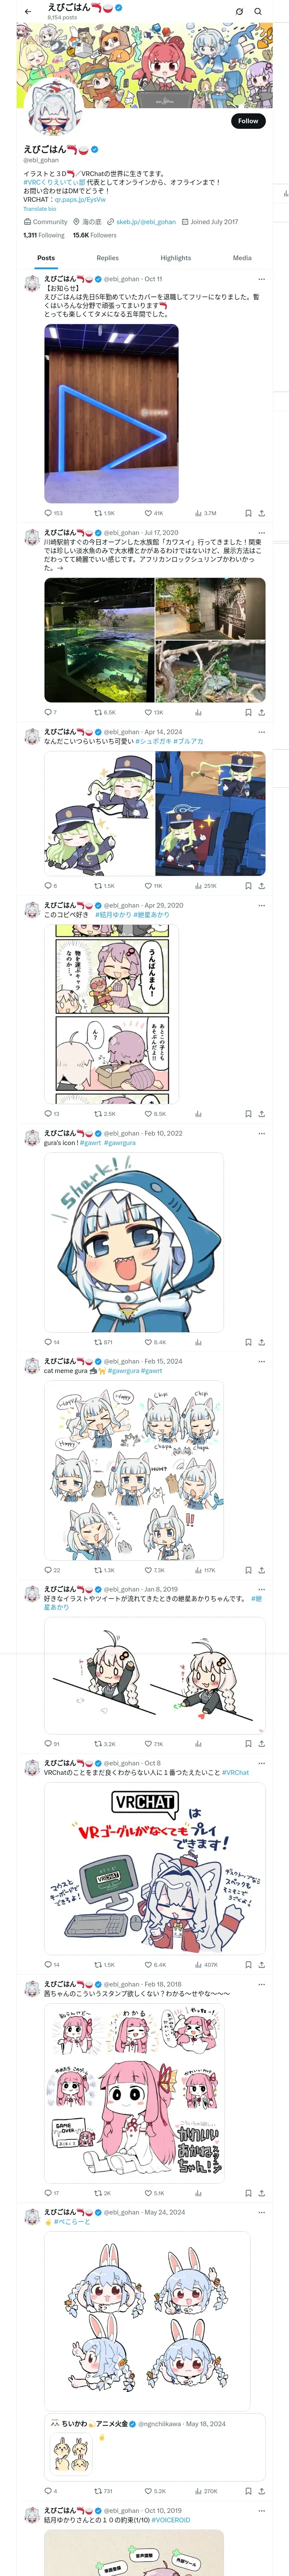The height and width of the screenshot is (2576, 289).
Task: Switch to the Replies tab
Action: pos(107,258)
